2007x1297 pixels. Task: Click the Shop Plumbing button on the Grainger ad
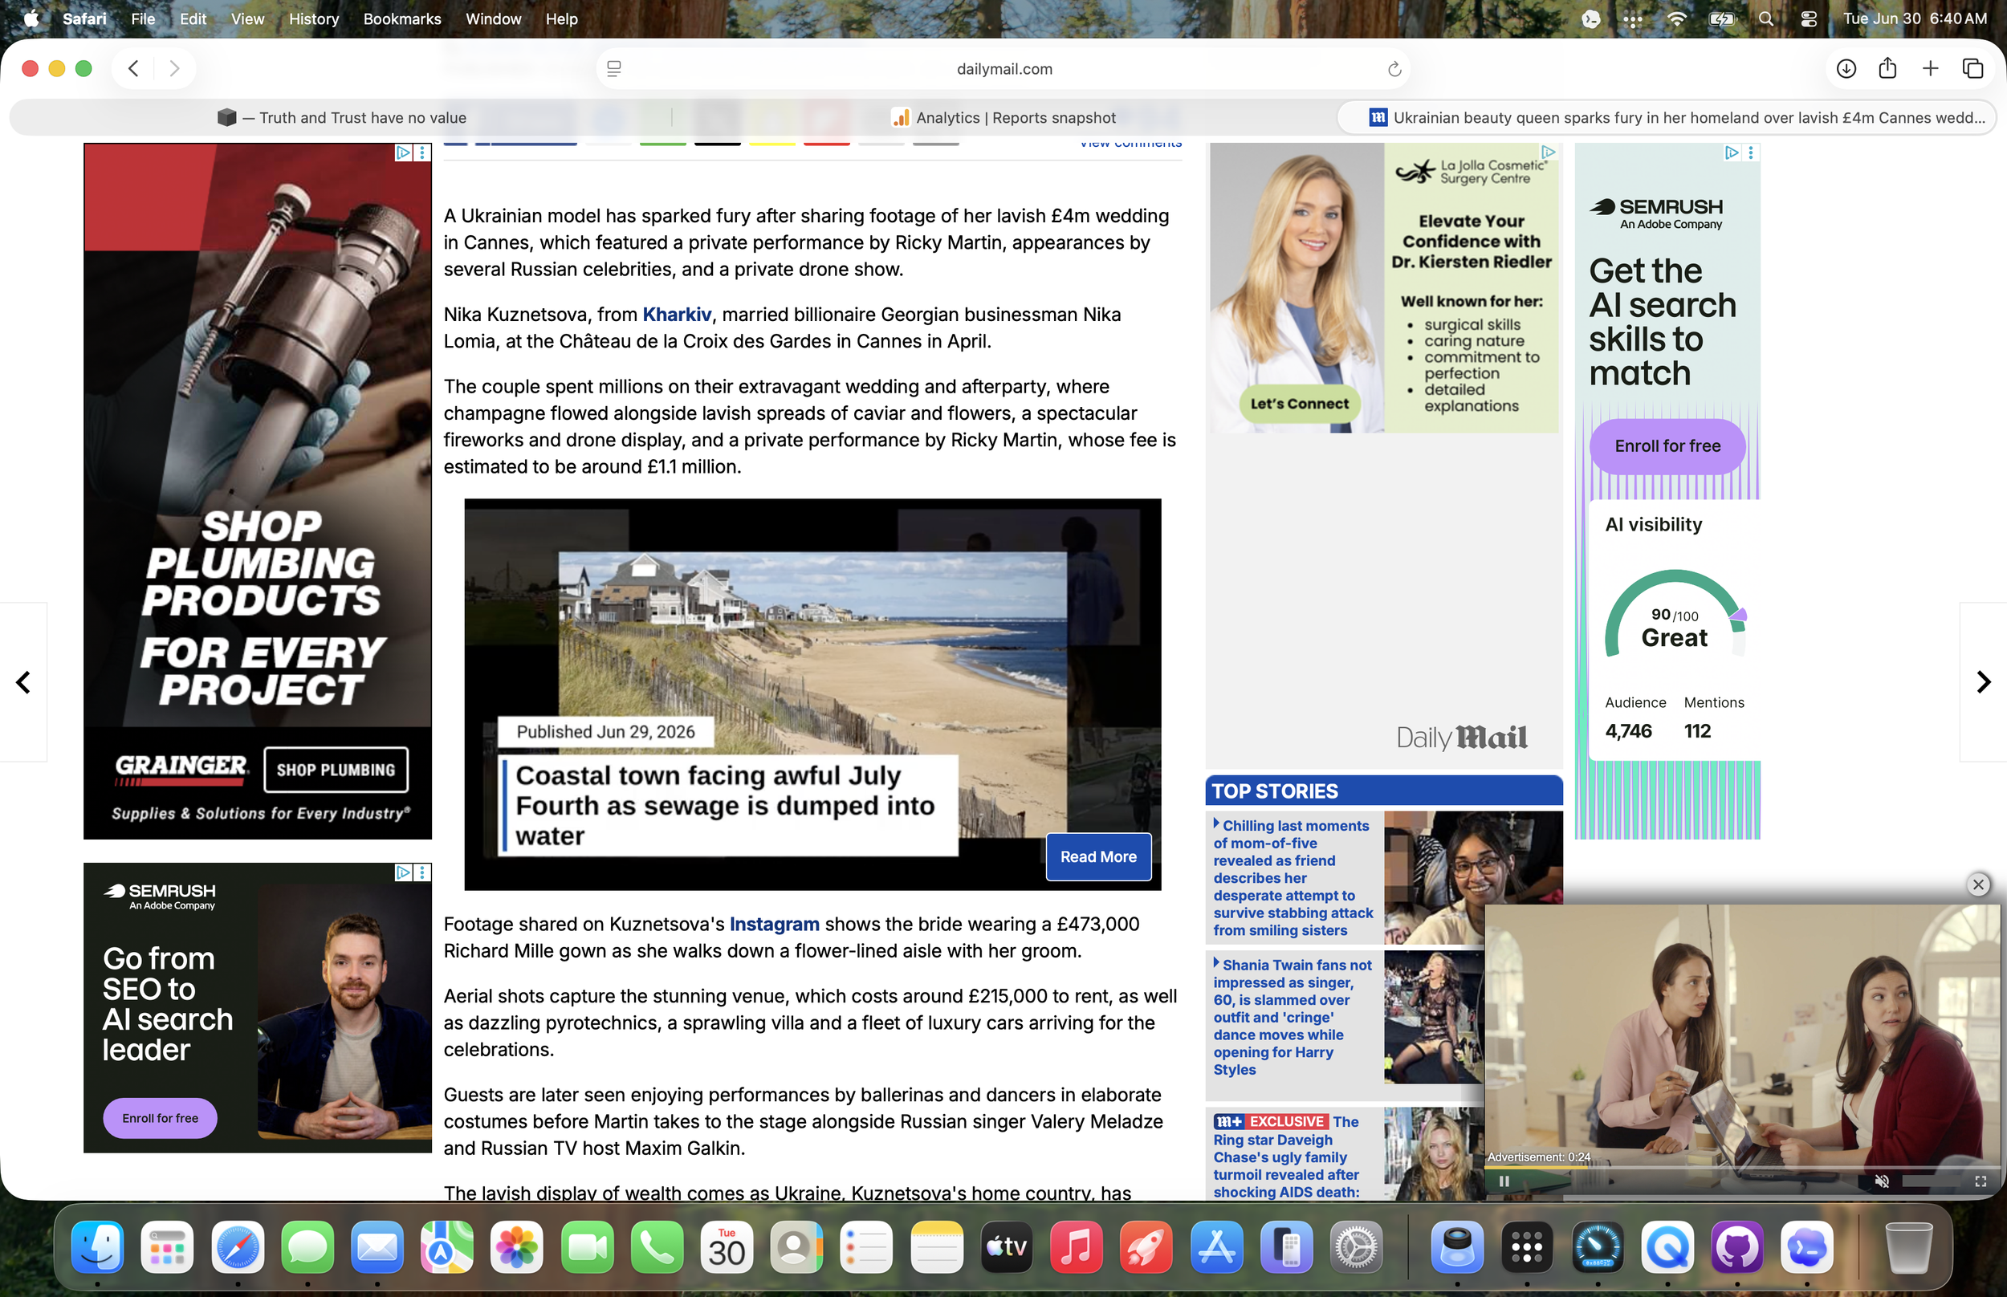click(x=336, y=770)
